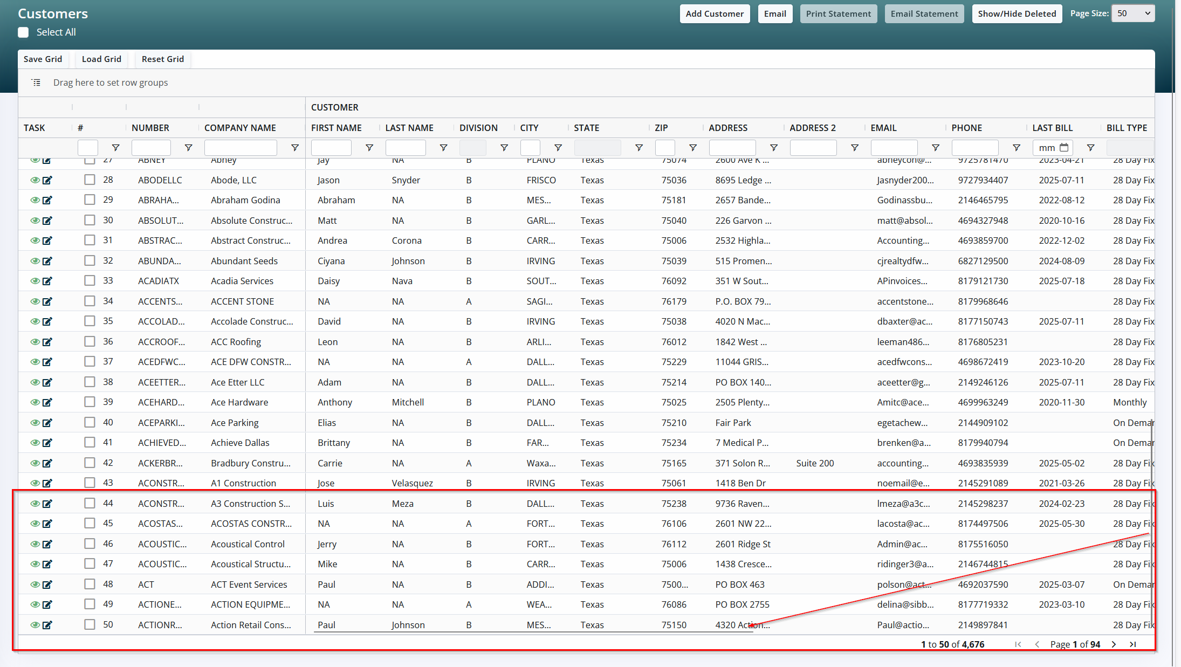
Task: Click the Save Grid tab
Action: point(43,59)
